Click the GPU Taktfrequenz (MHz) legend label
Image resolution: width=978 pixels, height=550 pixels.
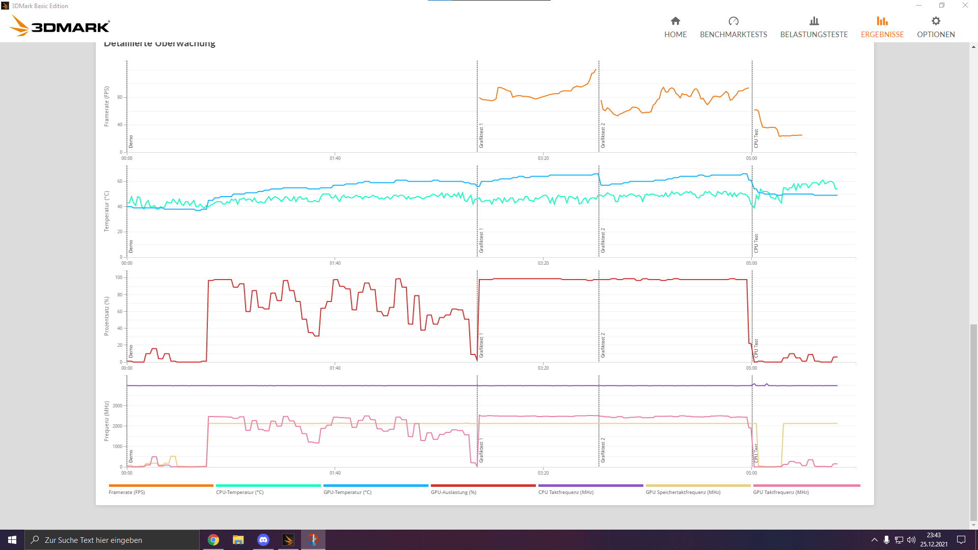click(x=781, y=492)
